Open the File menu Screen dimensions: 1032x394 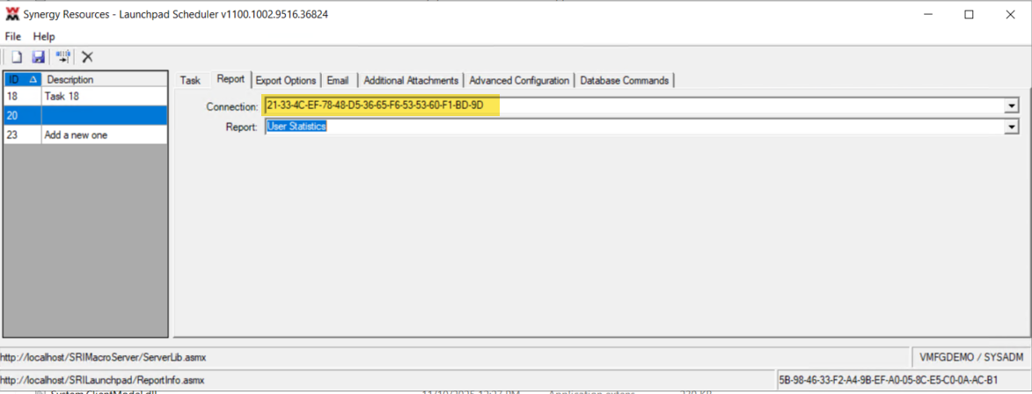[13, 36]
